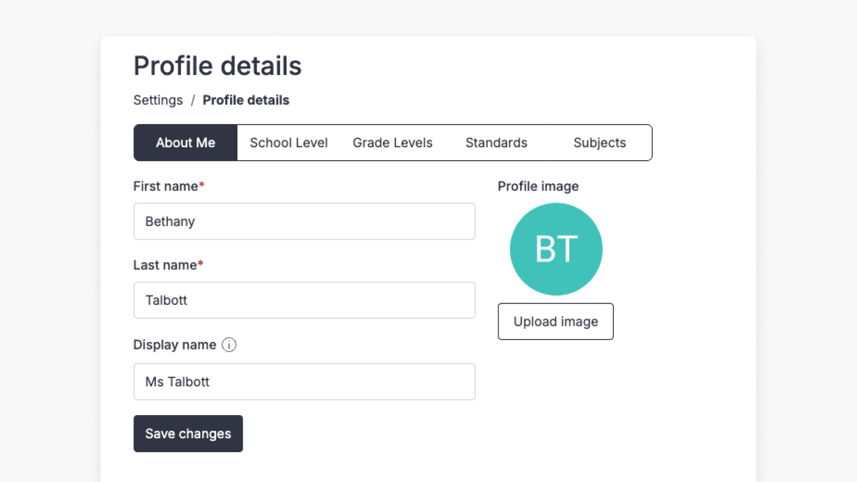Image resolution: width=857 pixels, height=482 pixels.
Task: Follow the Settings breadcrumb link
Action: point(158,100)
